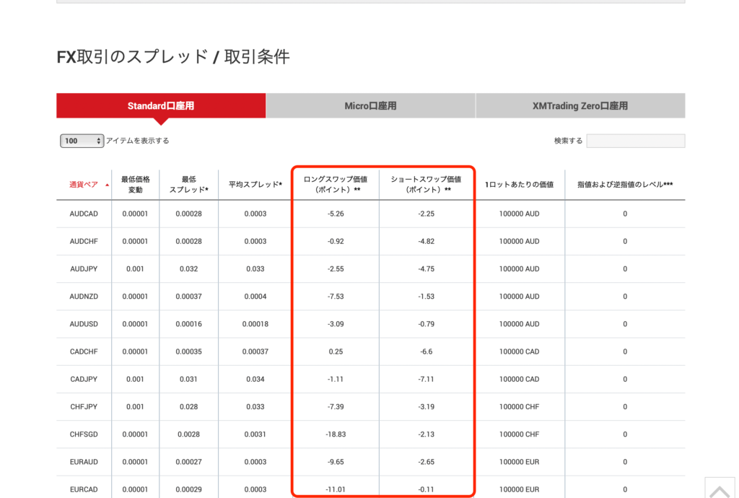The width and height of the screenshot is (739, 498).
Task: Select the AUDNZD currency pair cell
Action: [x=84, y=297]
